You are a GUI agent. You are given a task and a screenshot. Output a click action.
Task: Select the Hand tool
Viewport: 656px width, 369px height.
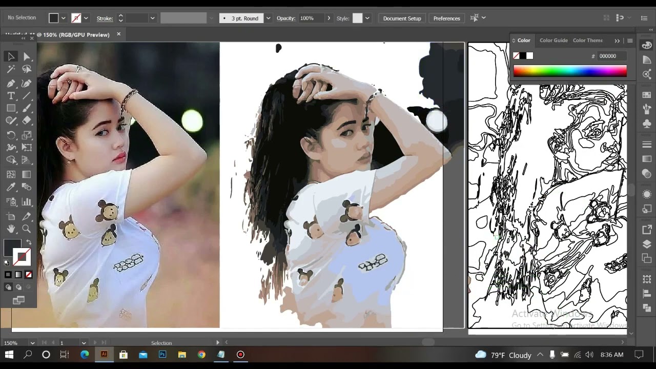coord(11,229)
